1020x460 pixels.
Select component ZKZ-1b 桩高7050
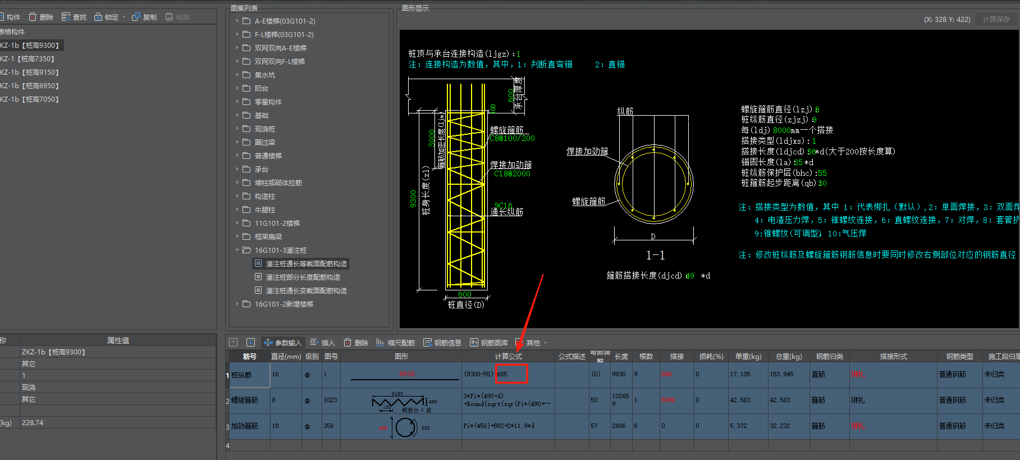30,99
